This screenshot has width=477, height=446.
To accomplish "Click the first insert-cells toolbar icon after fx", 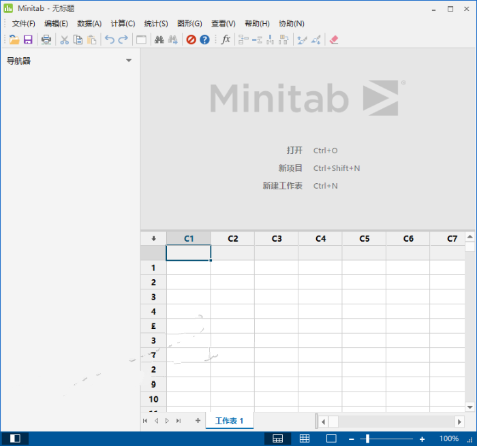I will coord(243,39).
